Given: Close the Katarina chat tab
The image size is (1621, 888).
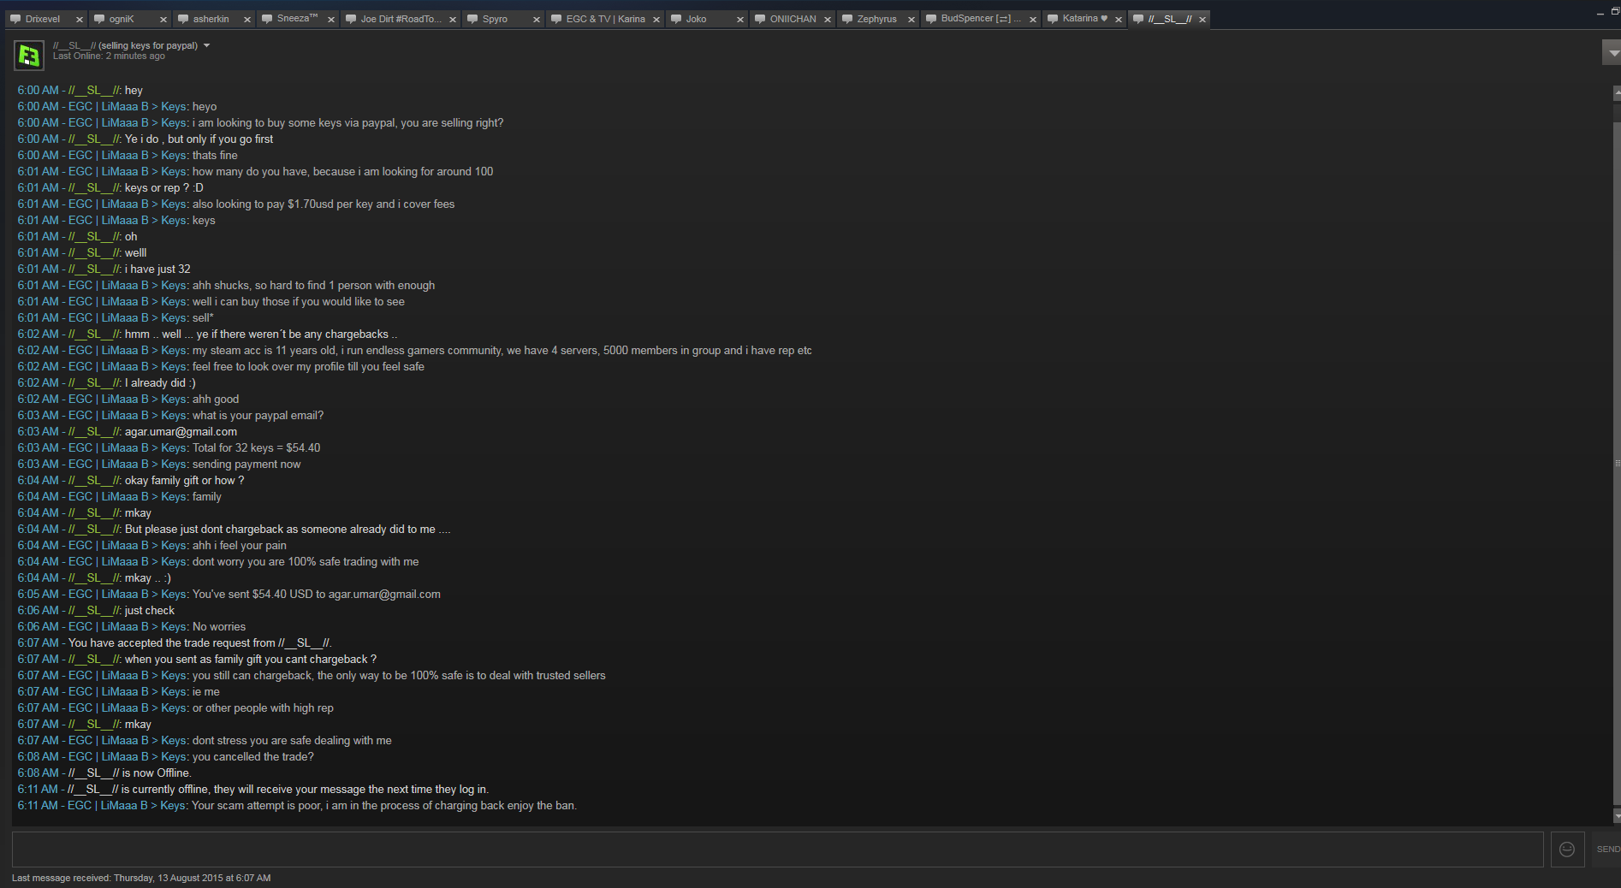Looking at the screenshot, I should 1119,20.
